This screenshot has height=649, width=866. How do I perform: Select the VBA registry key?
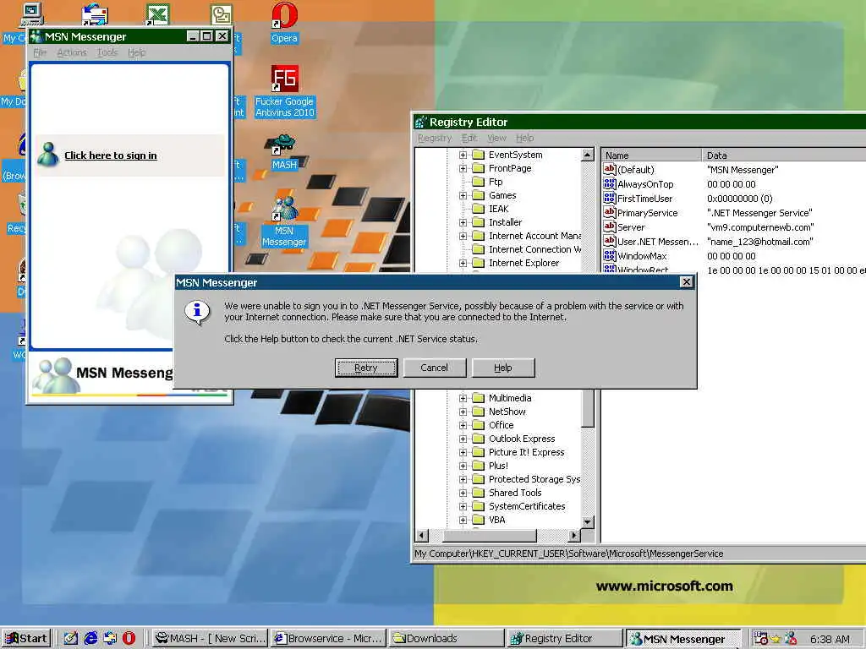click(x=496, y=520)
